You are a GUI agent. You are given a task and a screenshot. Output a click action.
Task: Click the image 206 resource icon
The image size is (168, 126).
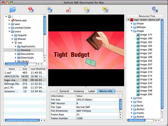coord(138,61)
